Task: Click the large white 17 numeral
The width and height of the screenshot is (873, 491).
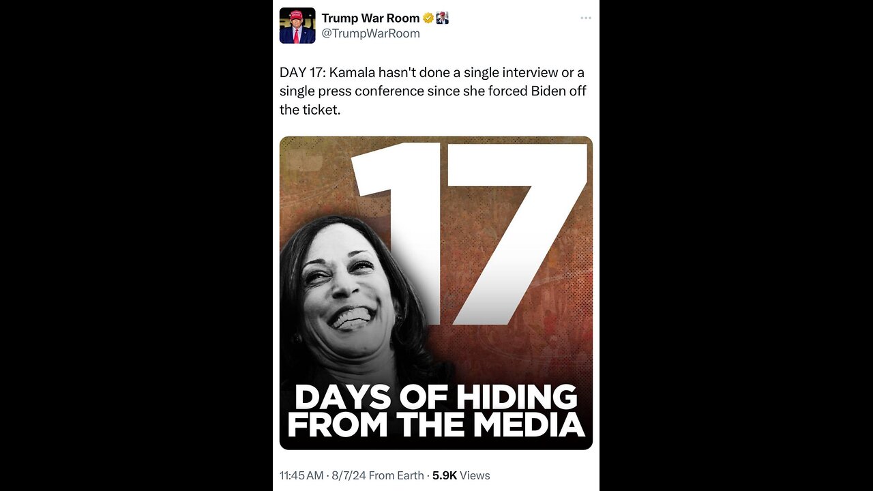Action: click(469, 232)
